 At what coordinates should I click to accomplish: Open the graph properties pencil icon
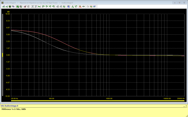tap(25, 6)
